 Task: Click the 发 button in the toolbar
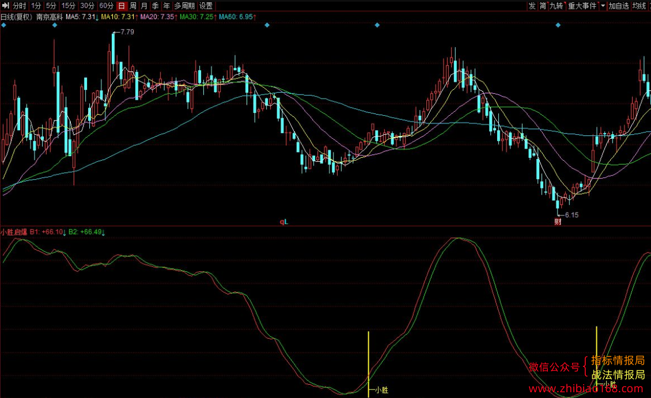click(532, 6)
